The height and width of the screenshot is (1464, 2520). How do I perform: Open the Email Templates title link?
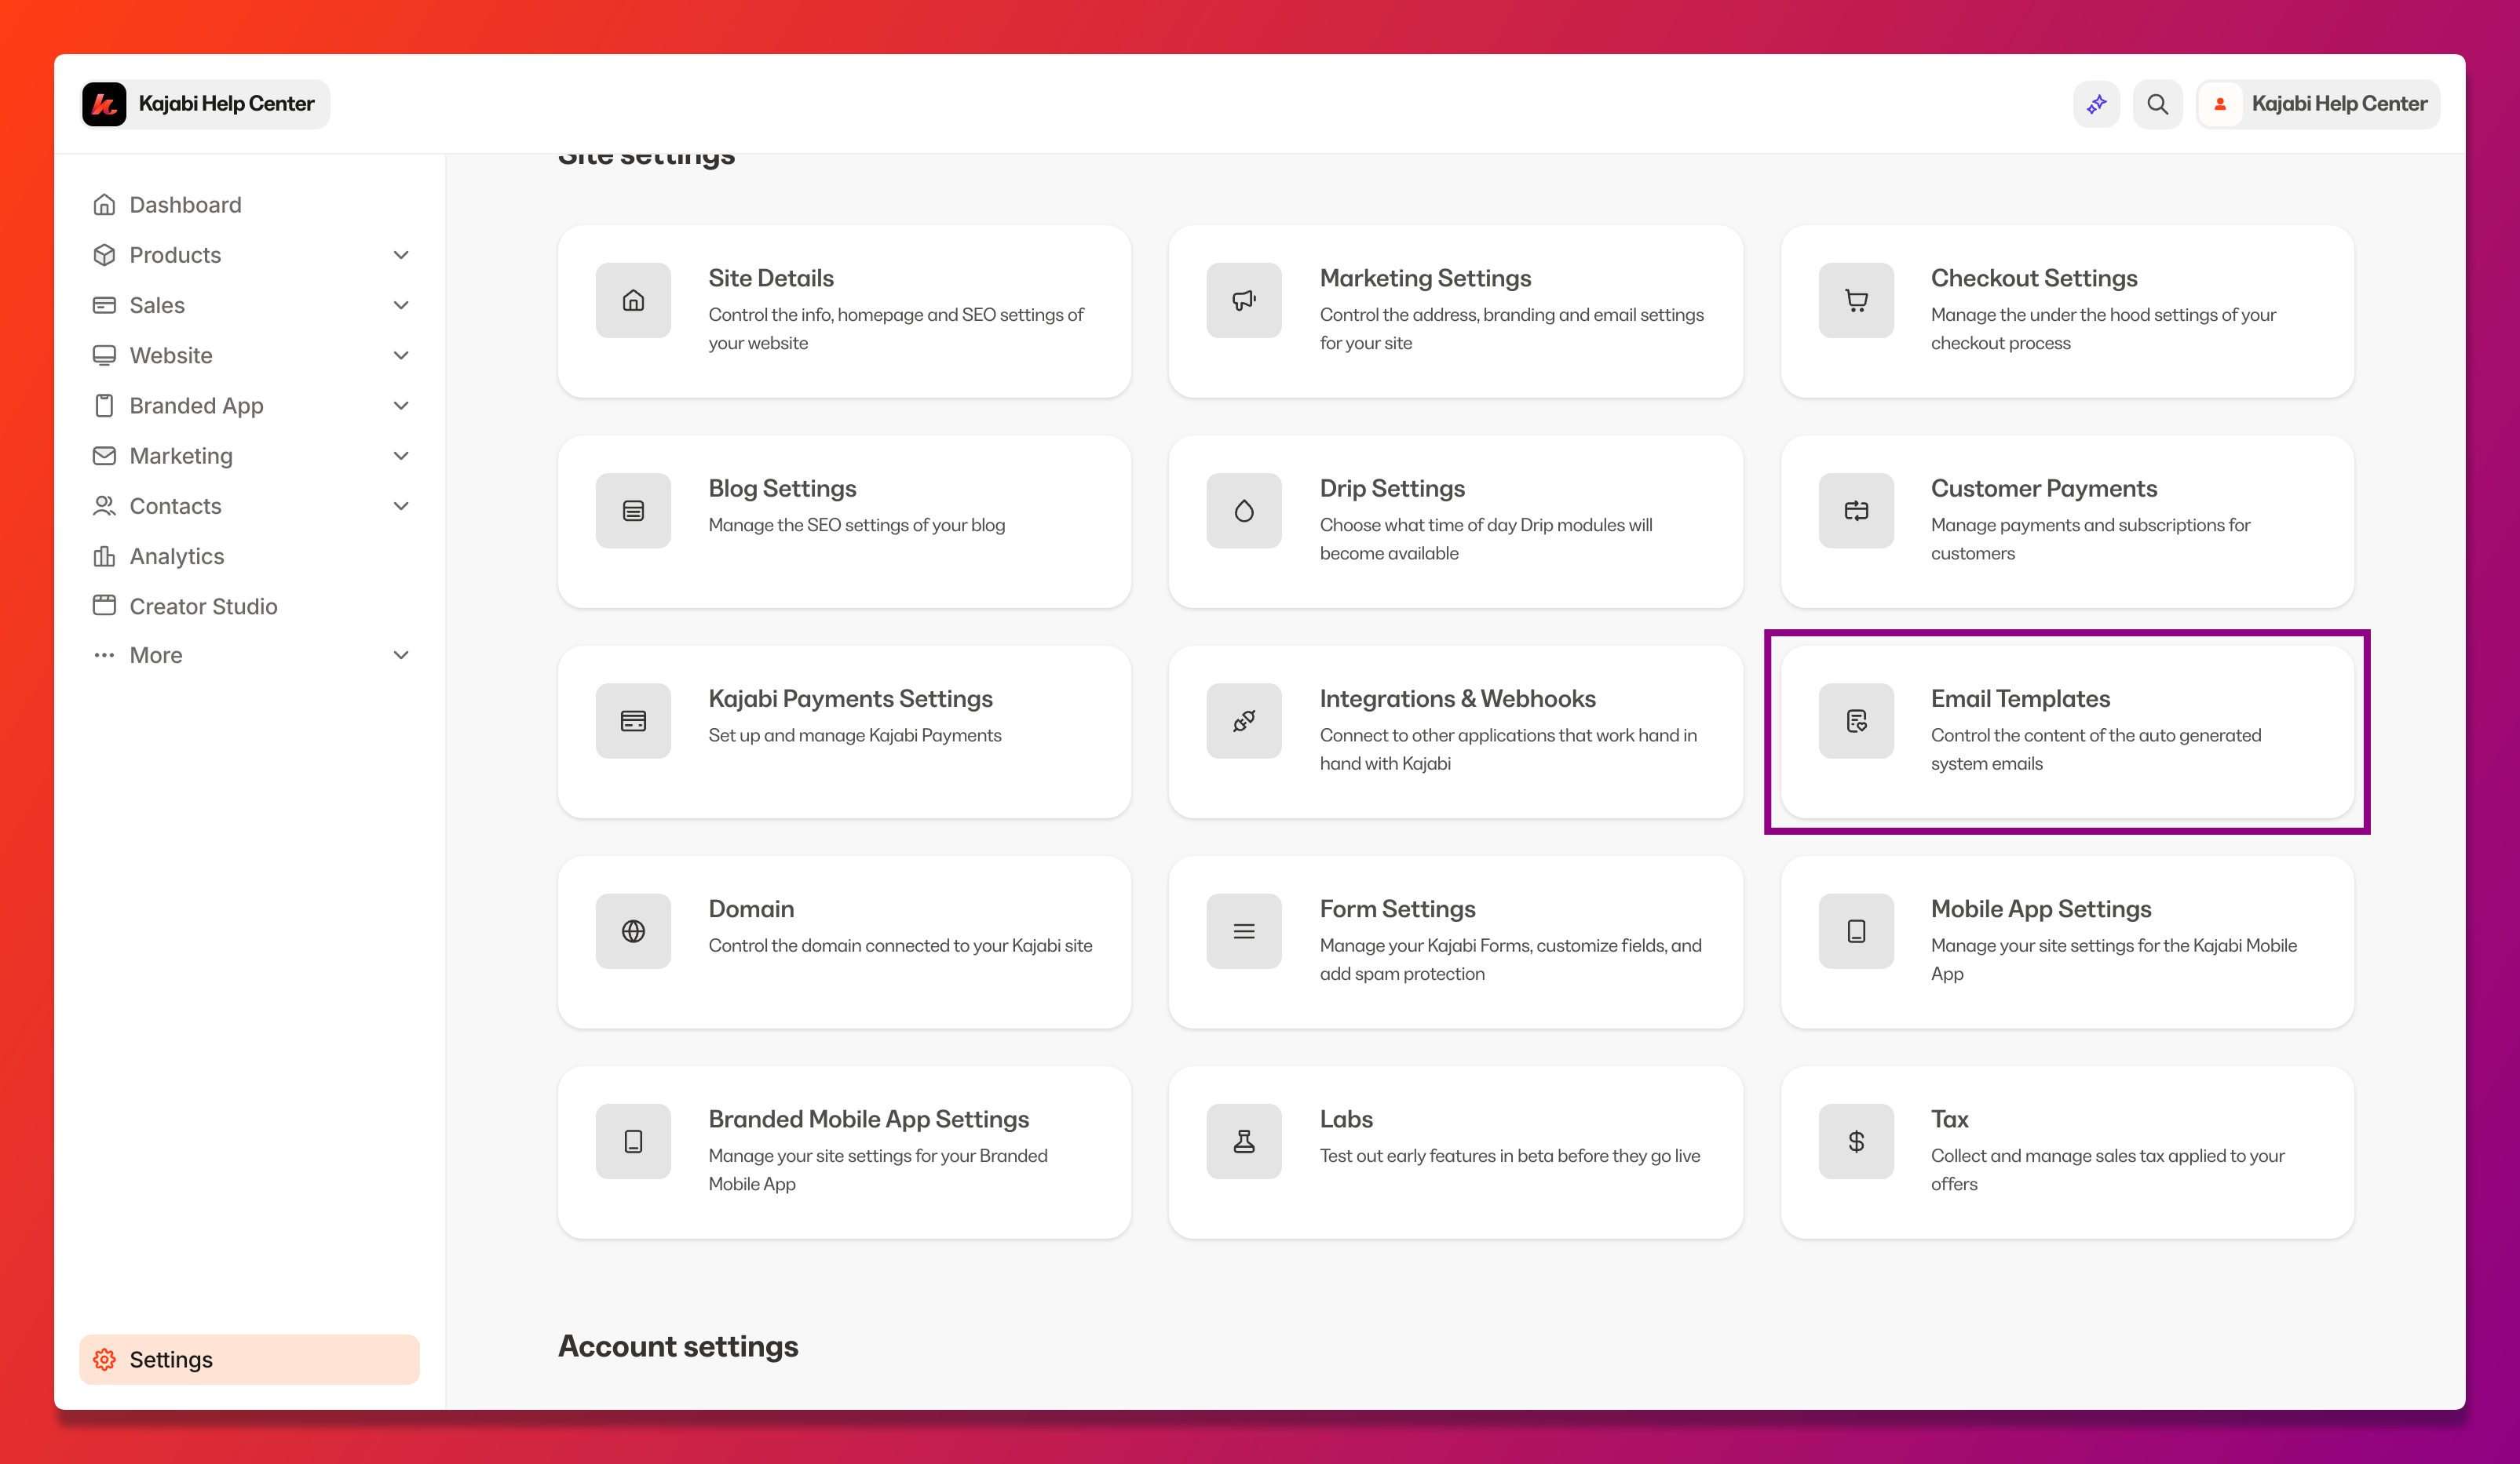[x=2020, y=698]
